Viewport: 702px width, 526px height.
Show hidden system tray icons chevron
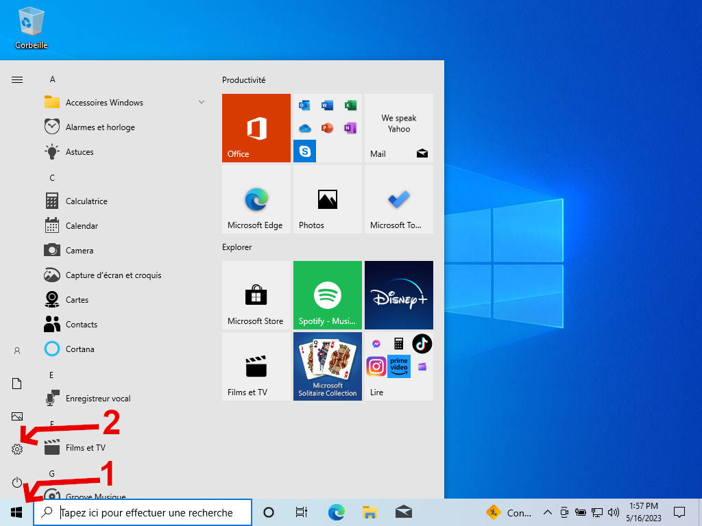tap(547, 512)
